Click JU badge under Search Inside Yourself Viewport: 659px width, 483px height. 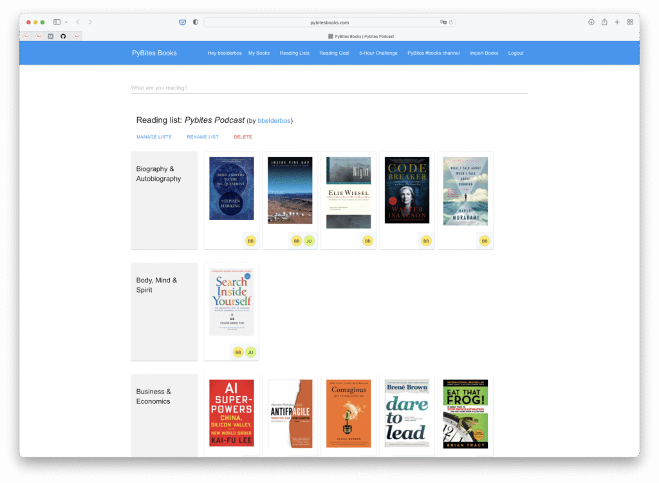250,352
